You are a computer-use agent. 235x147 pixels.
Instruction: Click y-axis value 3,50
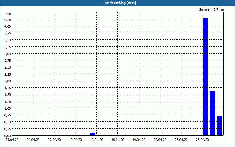point(8,40)
